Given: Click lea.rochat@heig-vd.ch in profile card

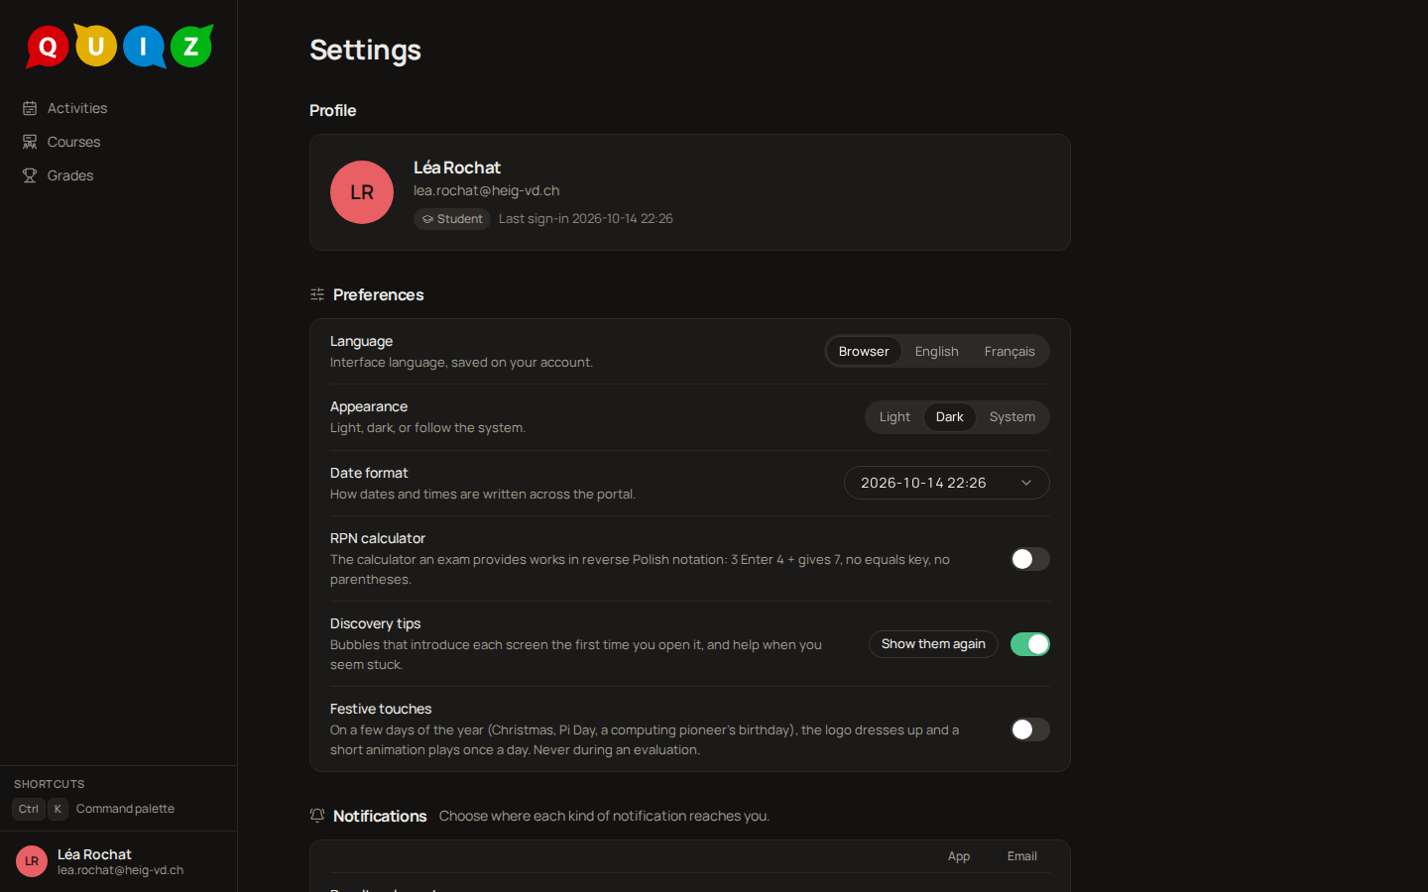Looking at the screenshot, I should 486,190.
